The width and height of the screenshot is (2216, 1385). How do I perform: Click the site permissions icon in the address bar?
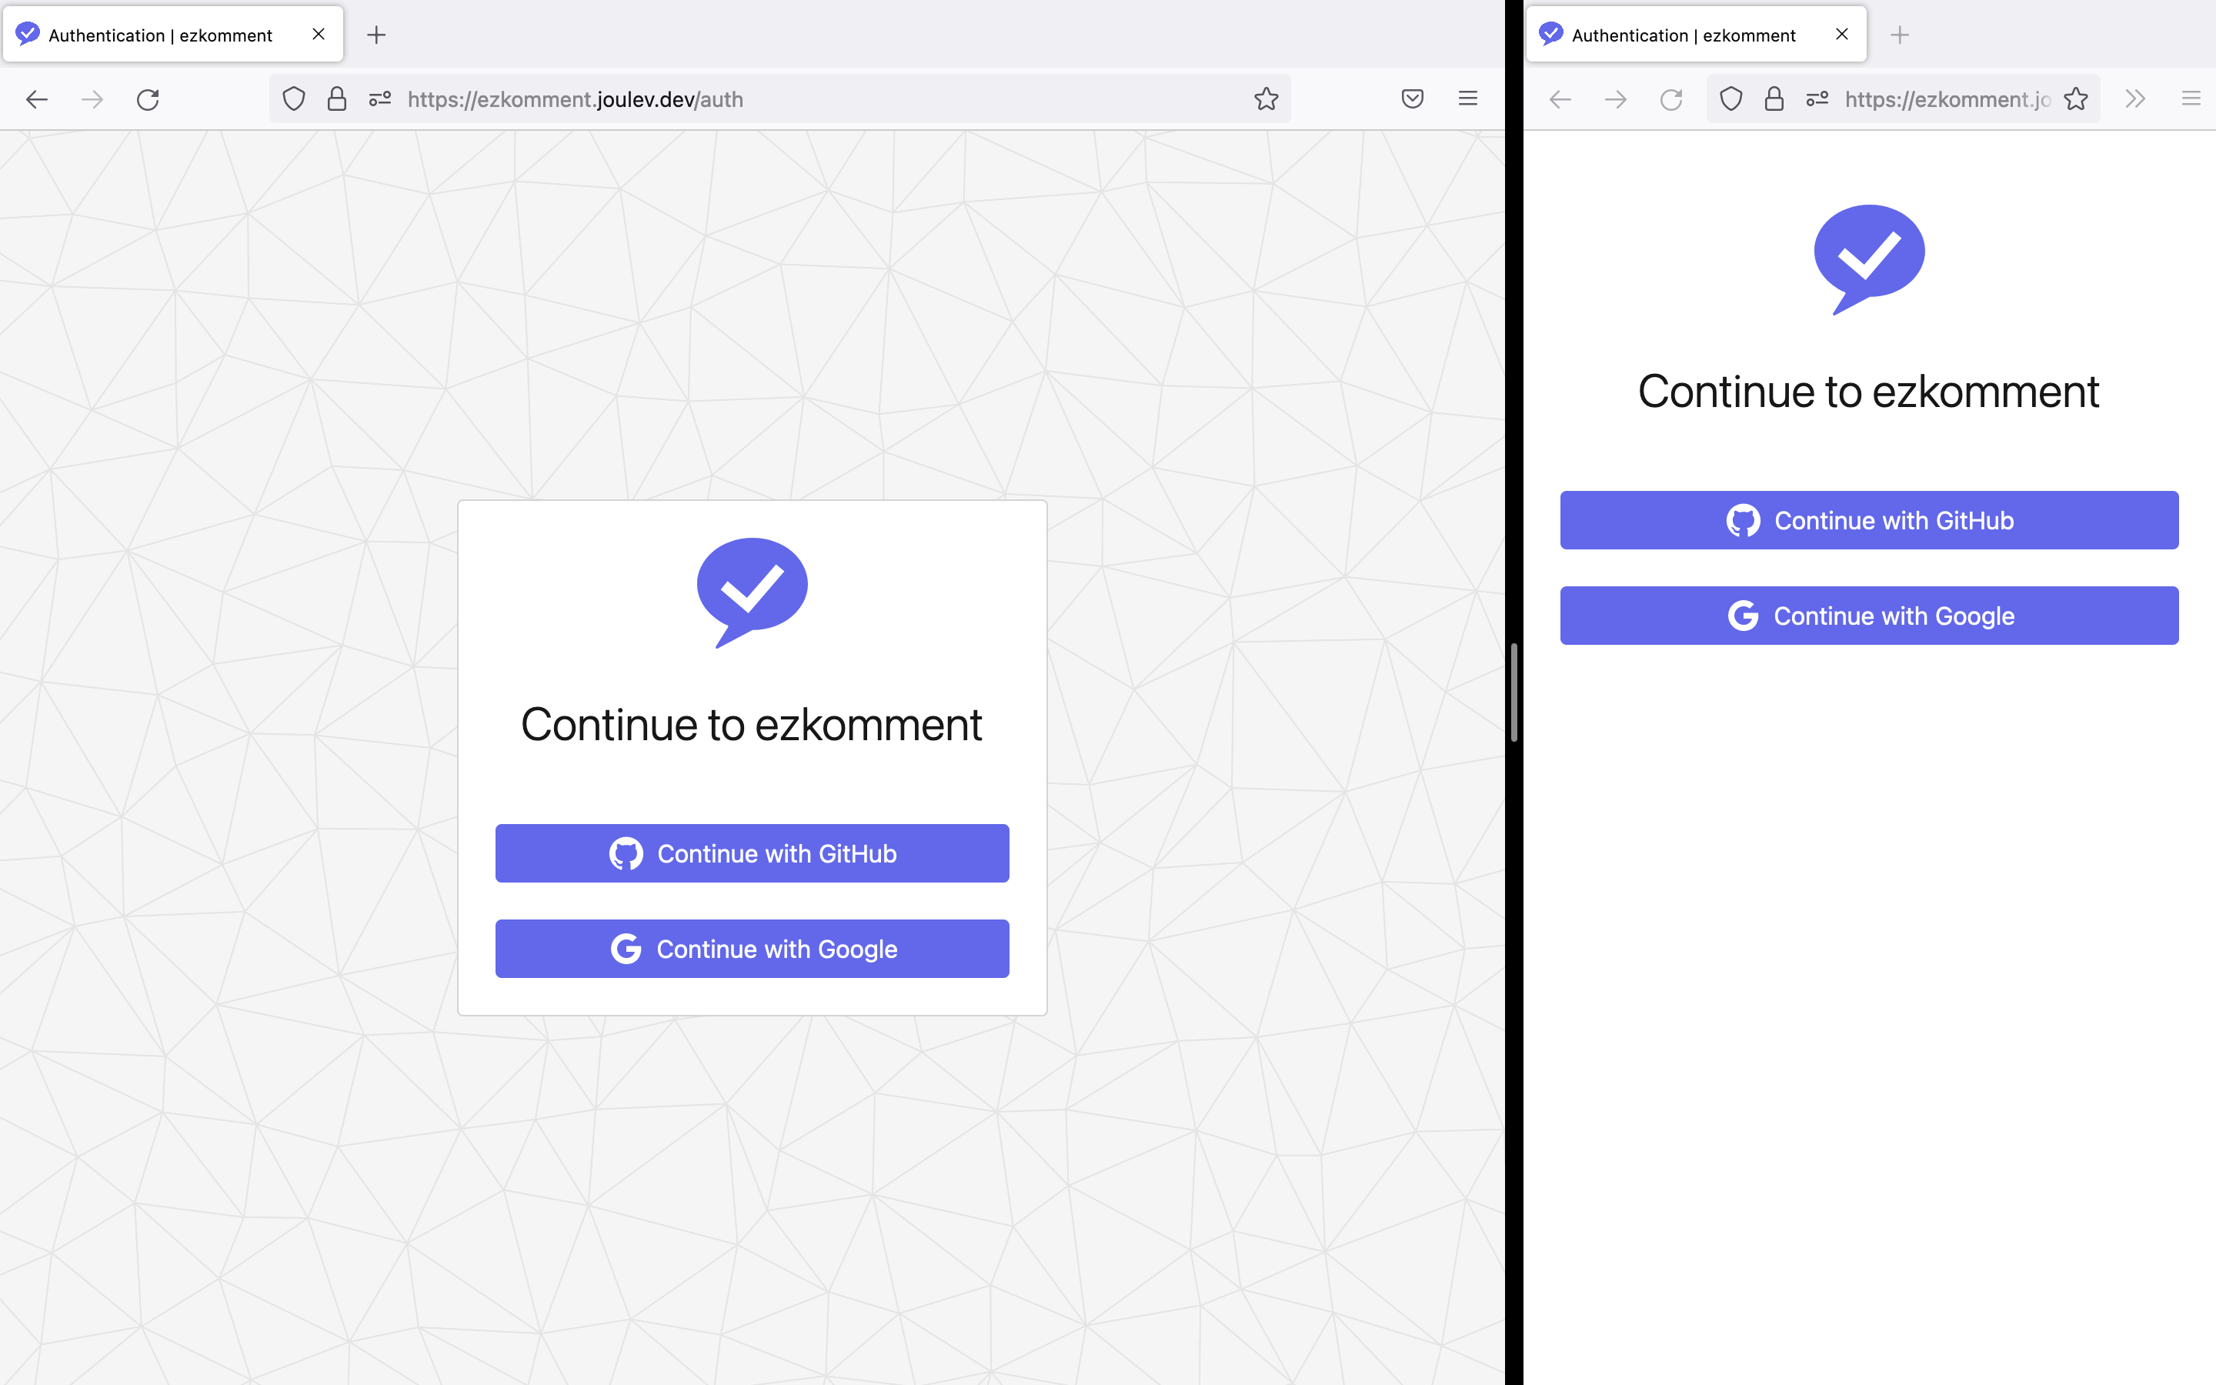379,99
